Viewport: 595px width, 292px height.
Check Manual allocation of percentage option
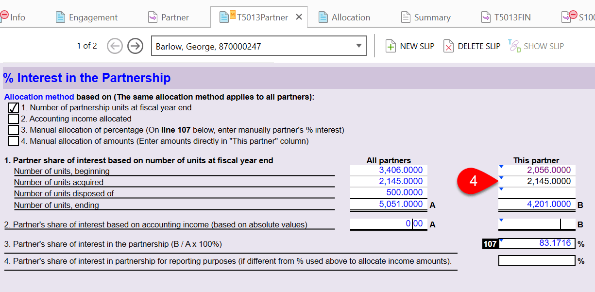[x=14, y=130]
